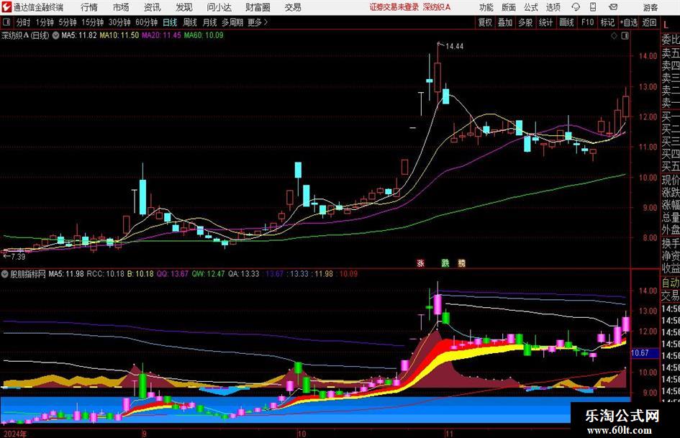
Task: Switch to 月线 monthly tab
Action: (x=209, y=22)
